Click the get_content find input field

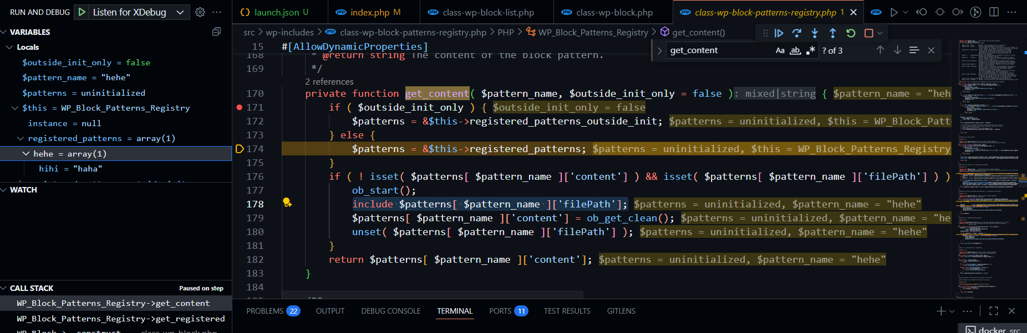[718, 50]
